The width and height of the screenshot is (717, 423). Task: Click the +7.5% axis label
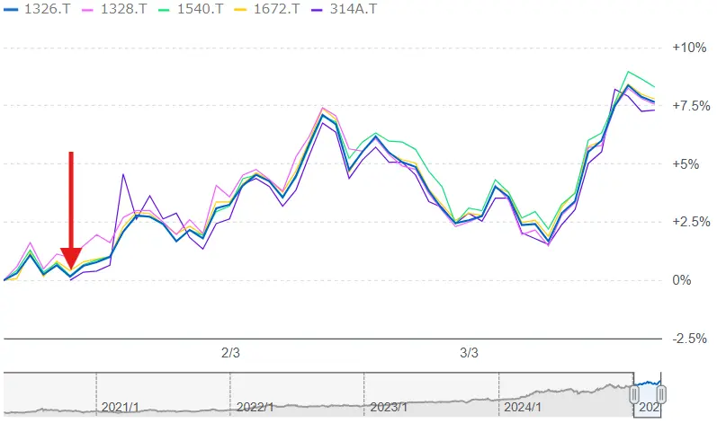[x=691, y=106]
